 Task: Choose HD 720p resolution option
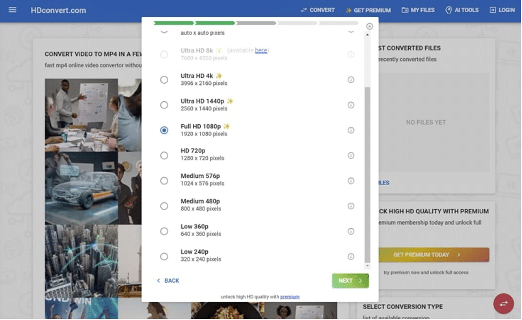point(164,155)
